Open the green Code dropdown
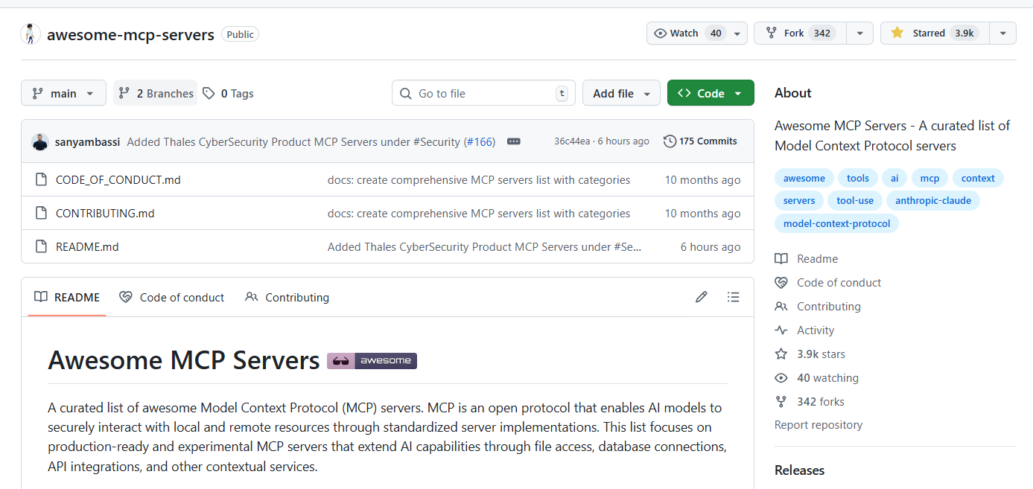Viewport: 1033px width, 489px height. 711,93
